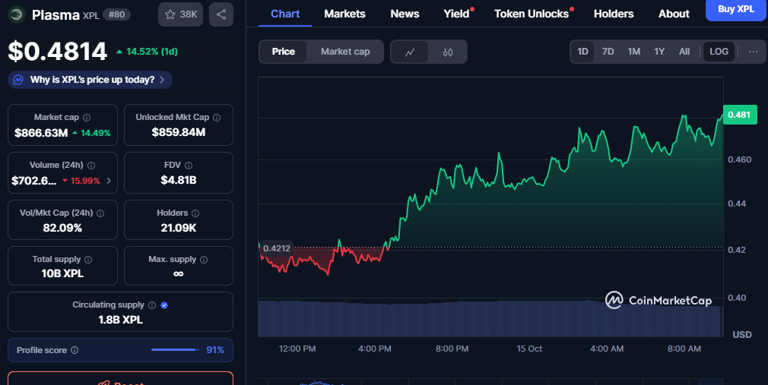Screen dimensions: 768x385
Task: Click Market cap info icon
Action: click(87, 118)
